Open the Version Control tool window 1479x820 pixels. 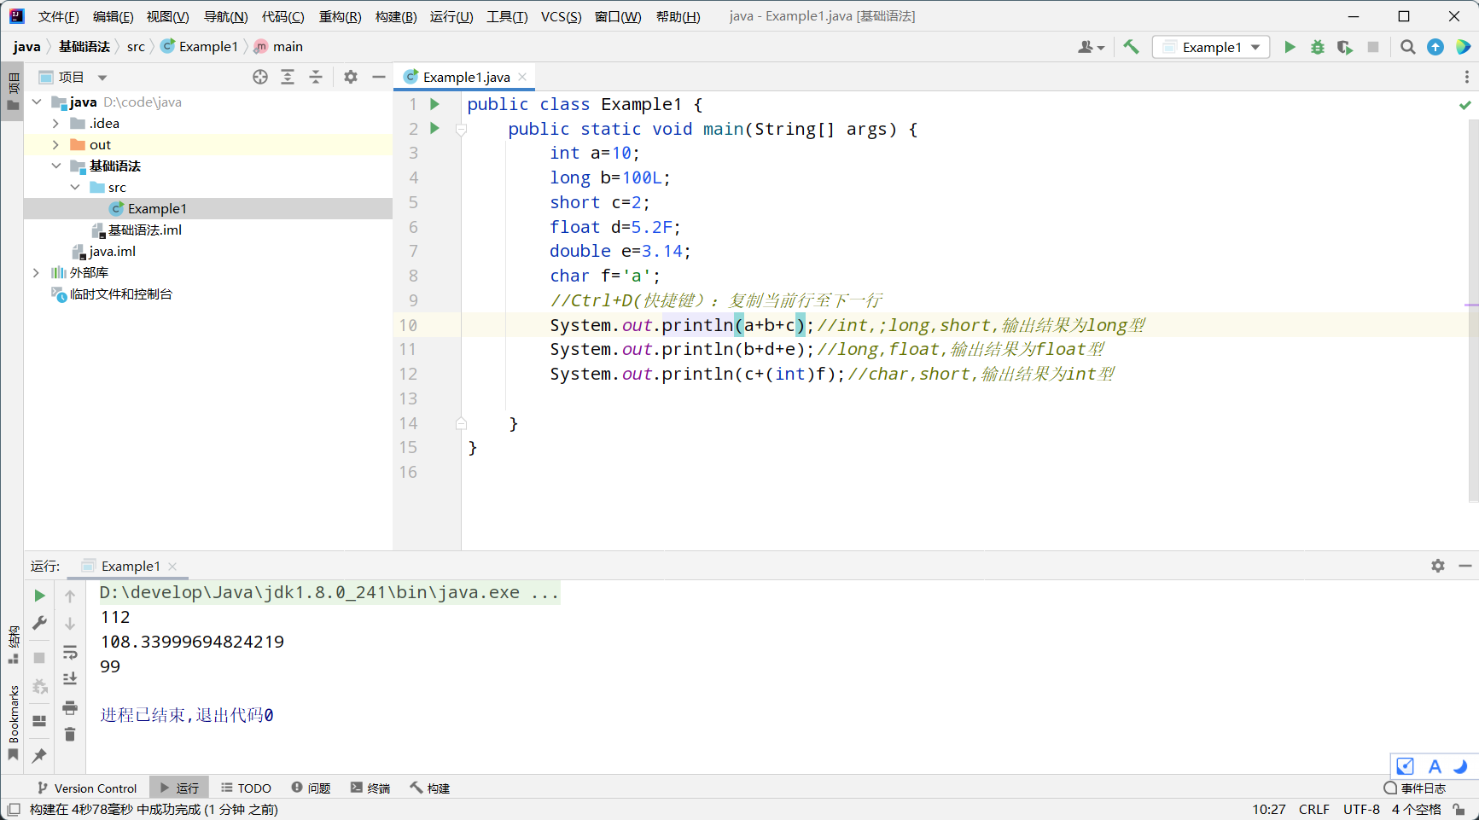[x=87, y=788]
